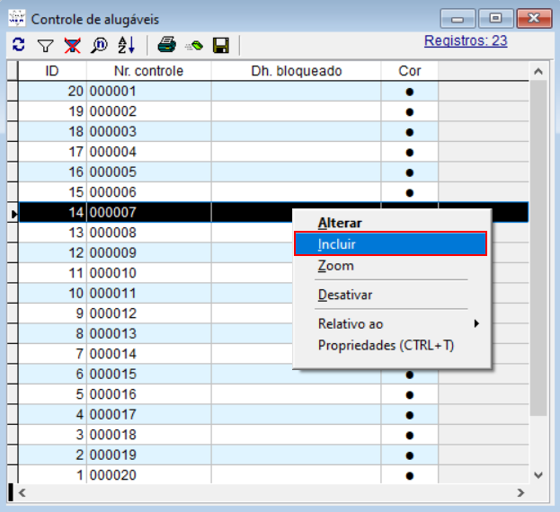Click the Nr. controle column header
560x512 pixels.
click(148, 71)
